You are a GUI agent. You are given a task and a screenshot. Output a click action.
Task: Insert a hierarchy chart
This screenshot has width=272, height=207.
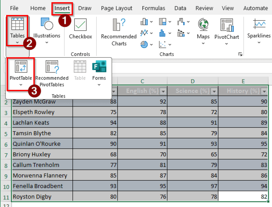(162, 22)
